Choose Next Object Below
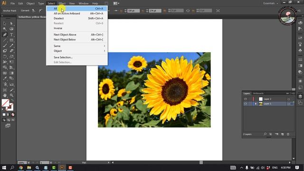Viewport: 304px width, 171px height. coord(77,39)
